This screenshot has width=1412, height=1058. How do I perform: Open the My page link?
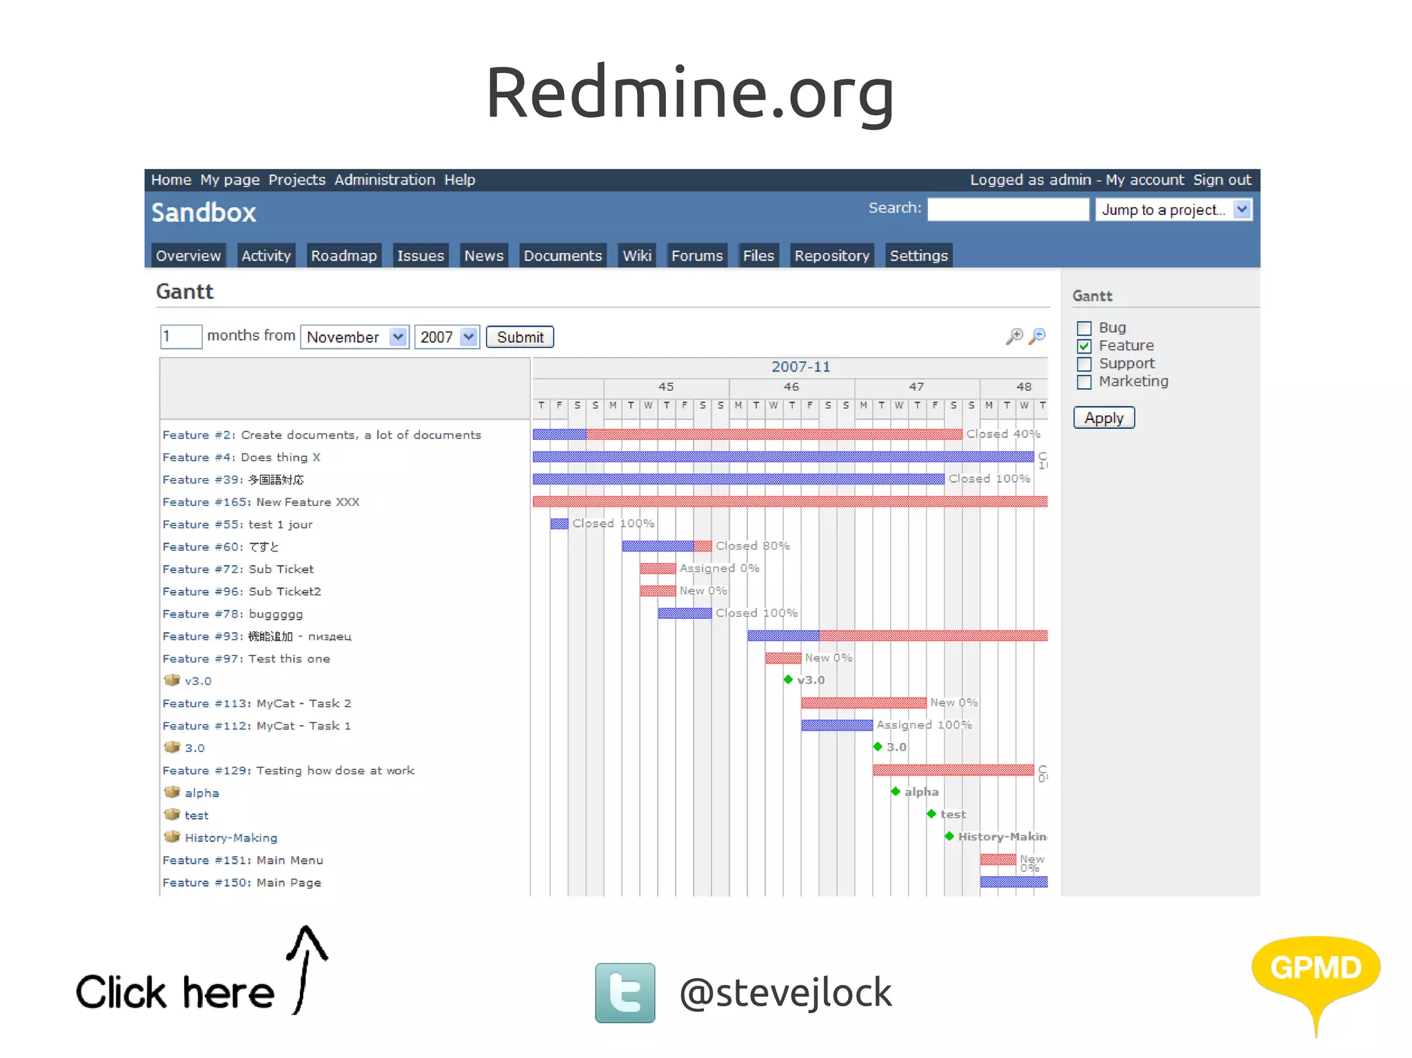pos(230,180)
